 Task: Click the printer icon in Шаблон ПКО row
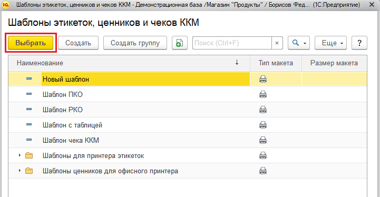point(263,94)
